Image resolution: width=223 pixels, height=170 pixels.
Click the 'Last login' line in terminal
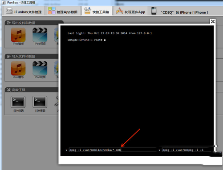tap(109, 33)
